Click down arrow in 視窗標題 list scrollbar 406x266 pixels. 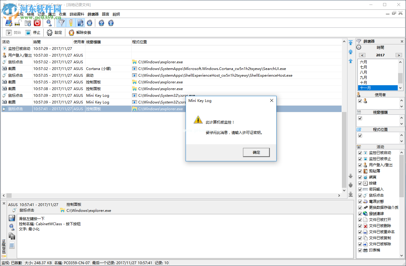[401, 124]
